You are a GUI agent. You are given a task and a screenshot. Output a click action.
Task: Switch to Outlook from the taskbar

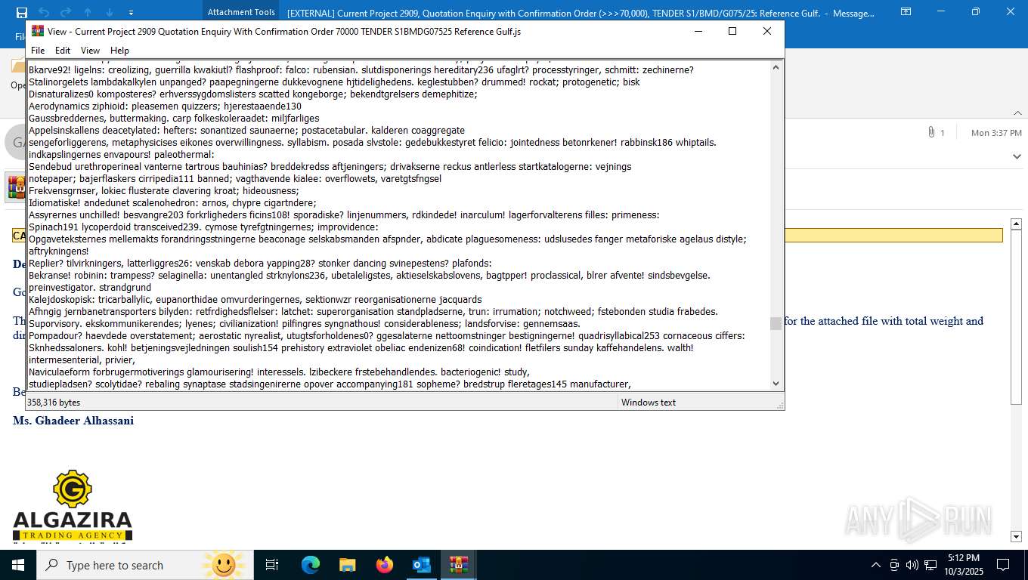point(421,565)
